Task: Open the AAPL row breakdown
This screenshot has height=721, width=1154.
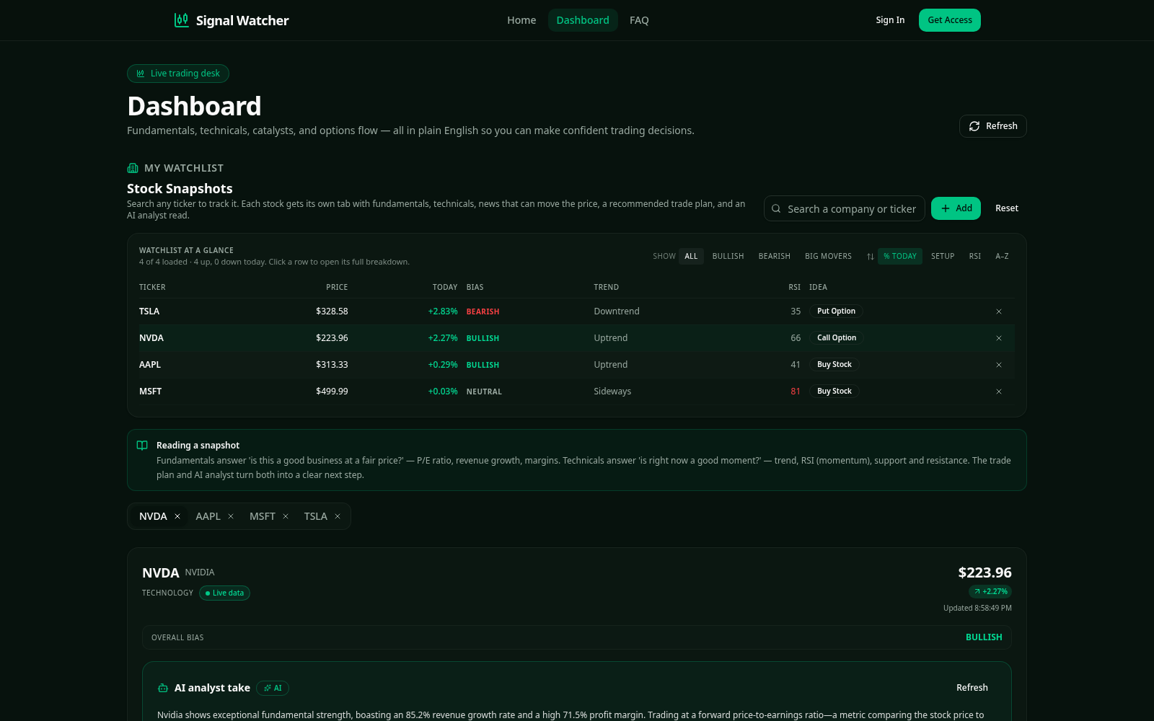Action: (577, 365)
